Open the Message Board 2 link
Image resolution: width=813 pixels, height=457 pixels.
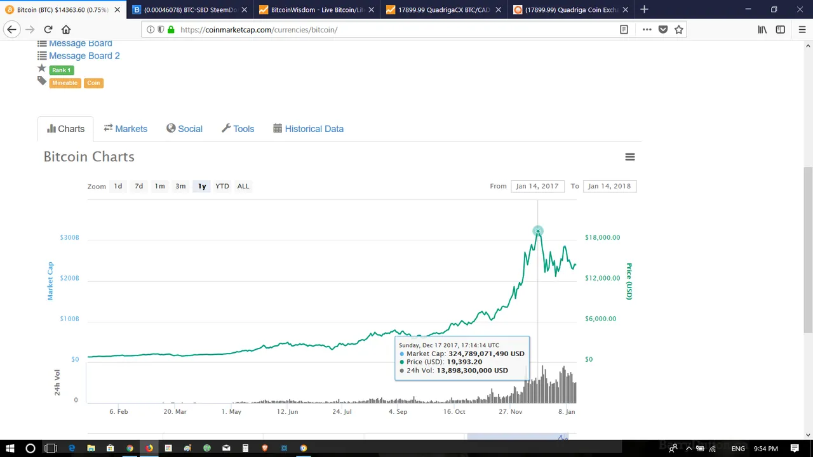84,56
